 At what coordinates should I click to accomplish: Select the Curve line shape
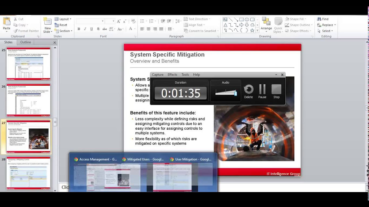pos(236,30)
